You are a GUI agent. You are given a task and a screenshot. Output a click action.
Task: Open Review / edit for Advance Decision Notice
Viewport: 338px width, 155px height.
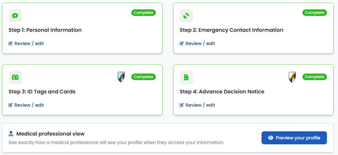click(x=197, y=105)
